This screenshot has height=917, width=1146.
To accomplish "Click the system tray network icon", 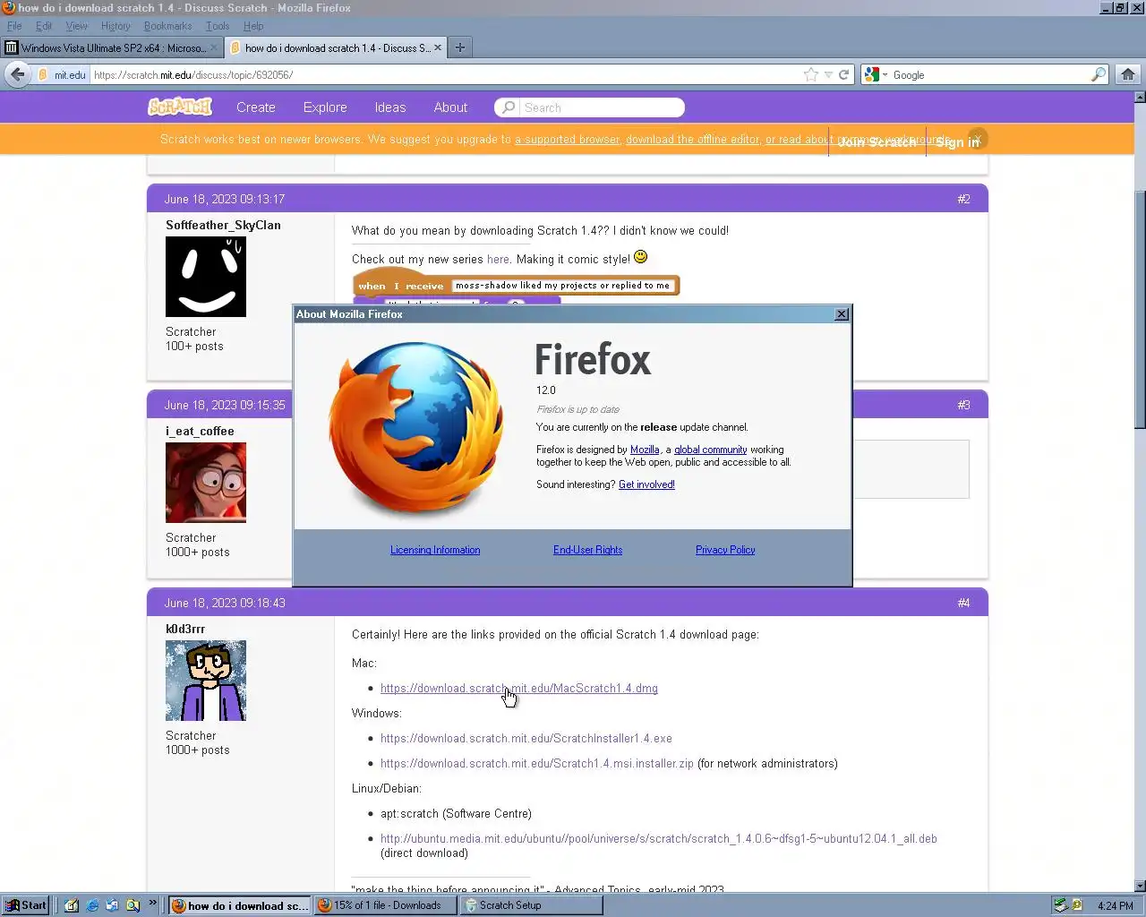I will point(1060,905).
